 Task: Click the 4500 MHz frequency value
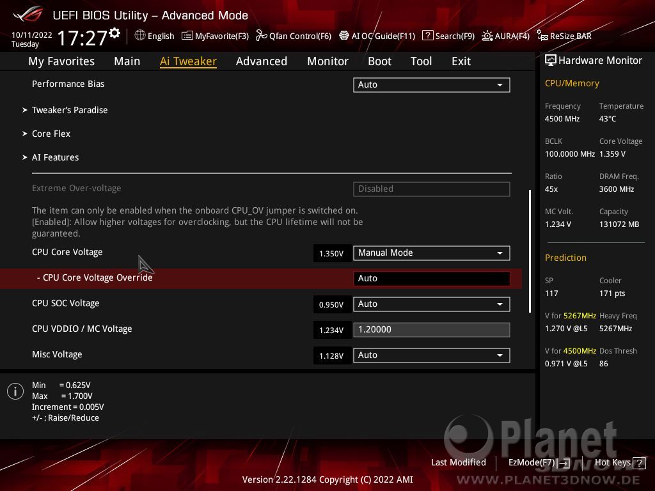pos(562,119)
